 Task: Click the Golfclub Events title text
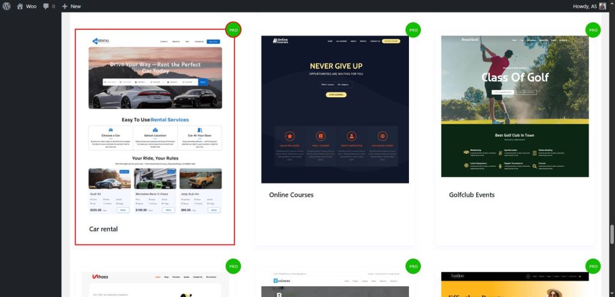tap(471, 195)
